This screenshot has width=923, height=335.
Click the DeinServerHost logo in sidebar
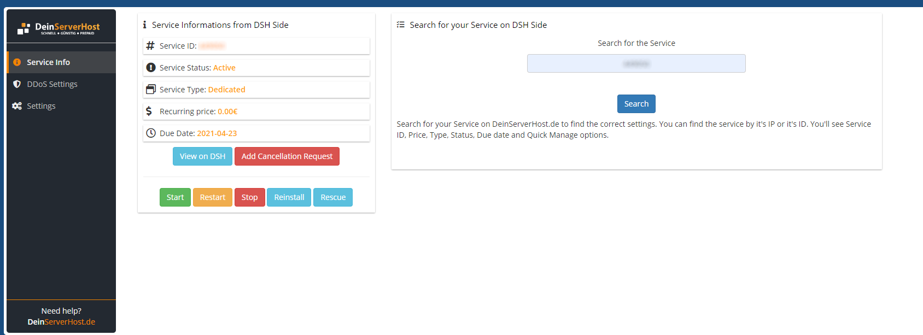tap(59, 28)
